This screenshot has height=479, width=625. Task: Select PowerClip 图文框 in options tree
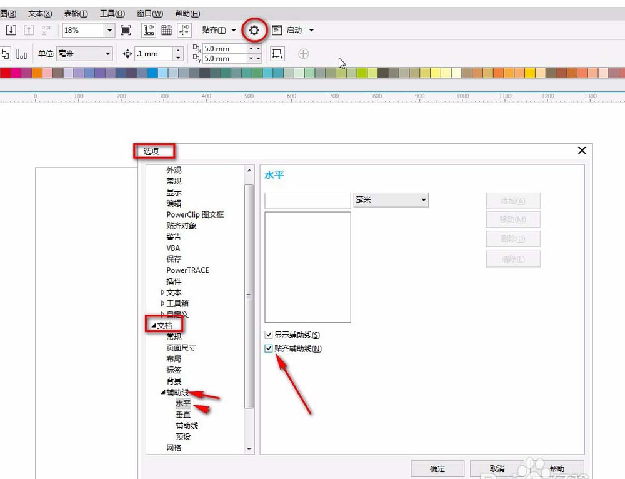point(195,214)
